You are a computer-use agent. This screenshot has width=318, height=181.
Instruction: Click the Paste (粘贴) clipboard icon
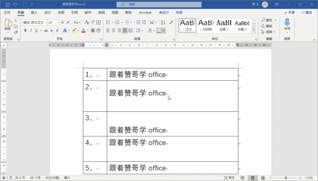(8, 23)
